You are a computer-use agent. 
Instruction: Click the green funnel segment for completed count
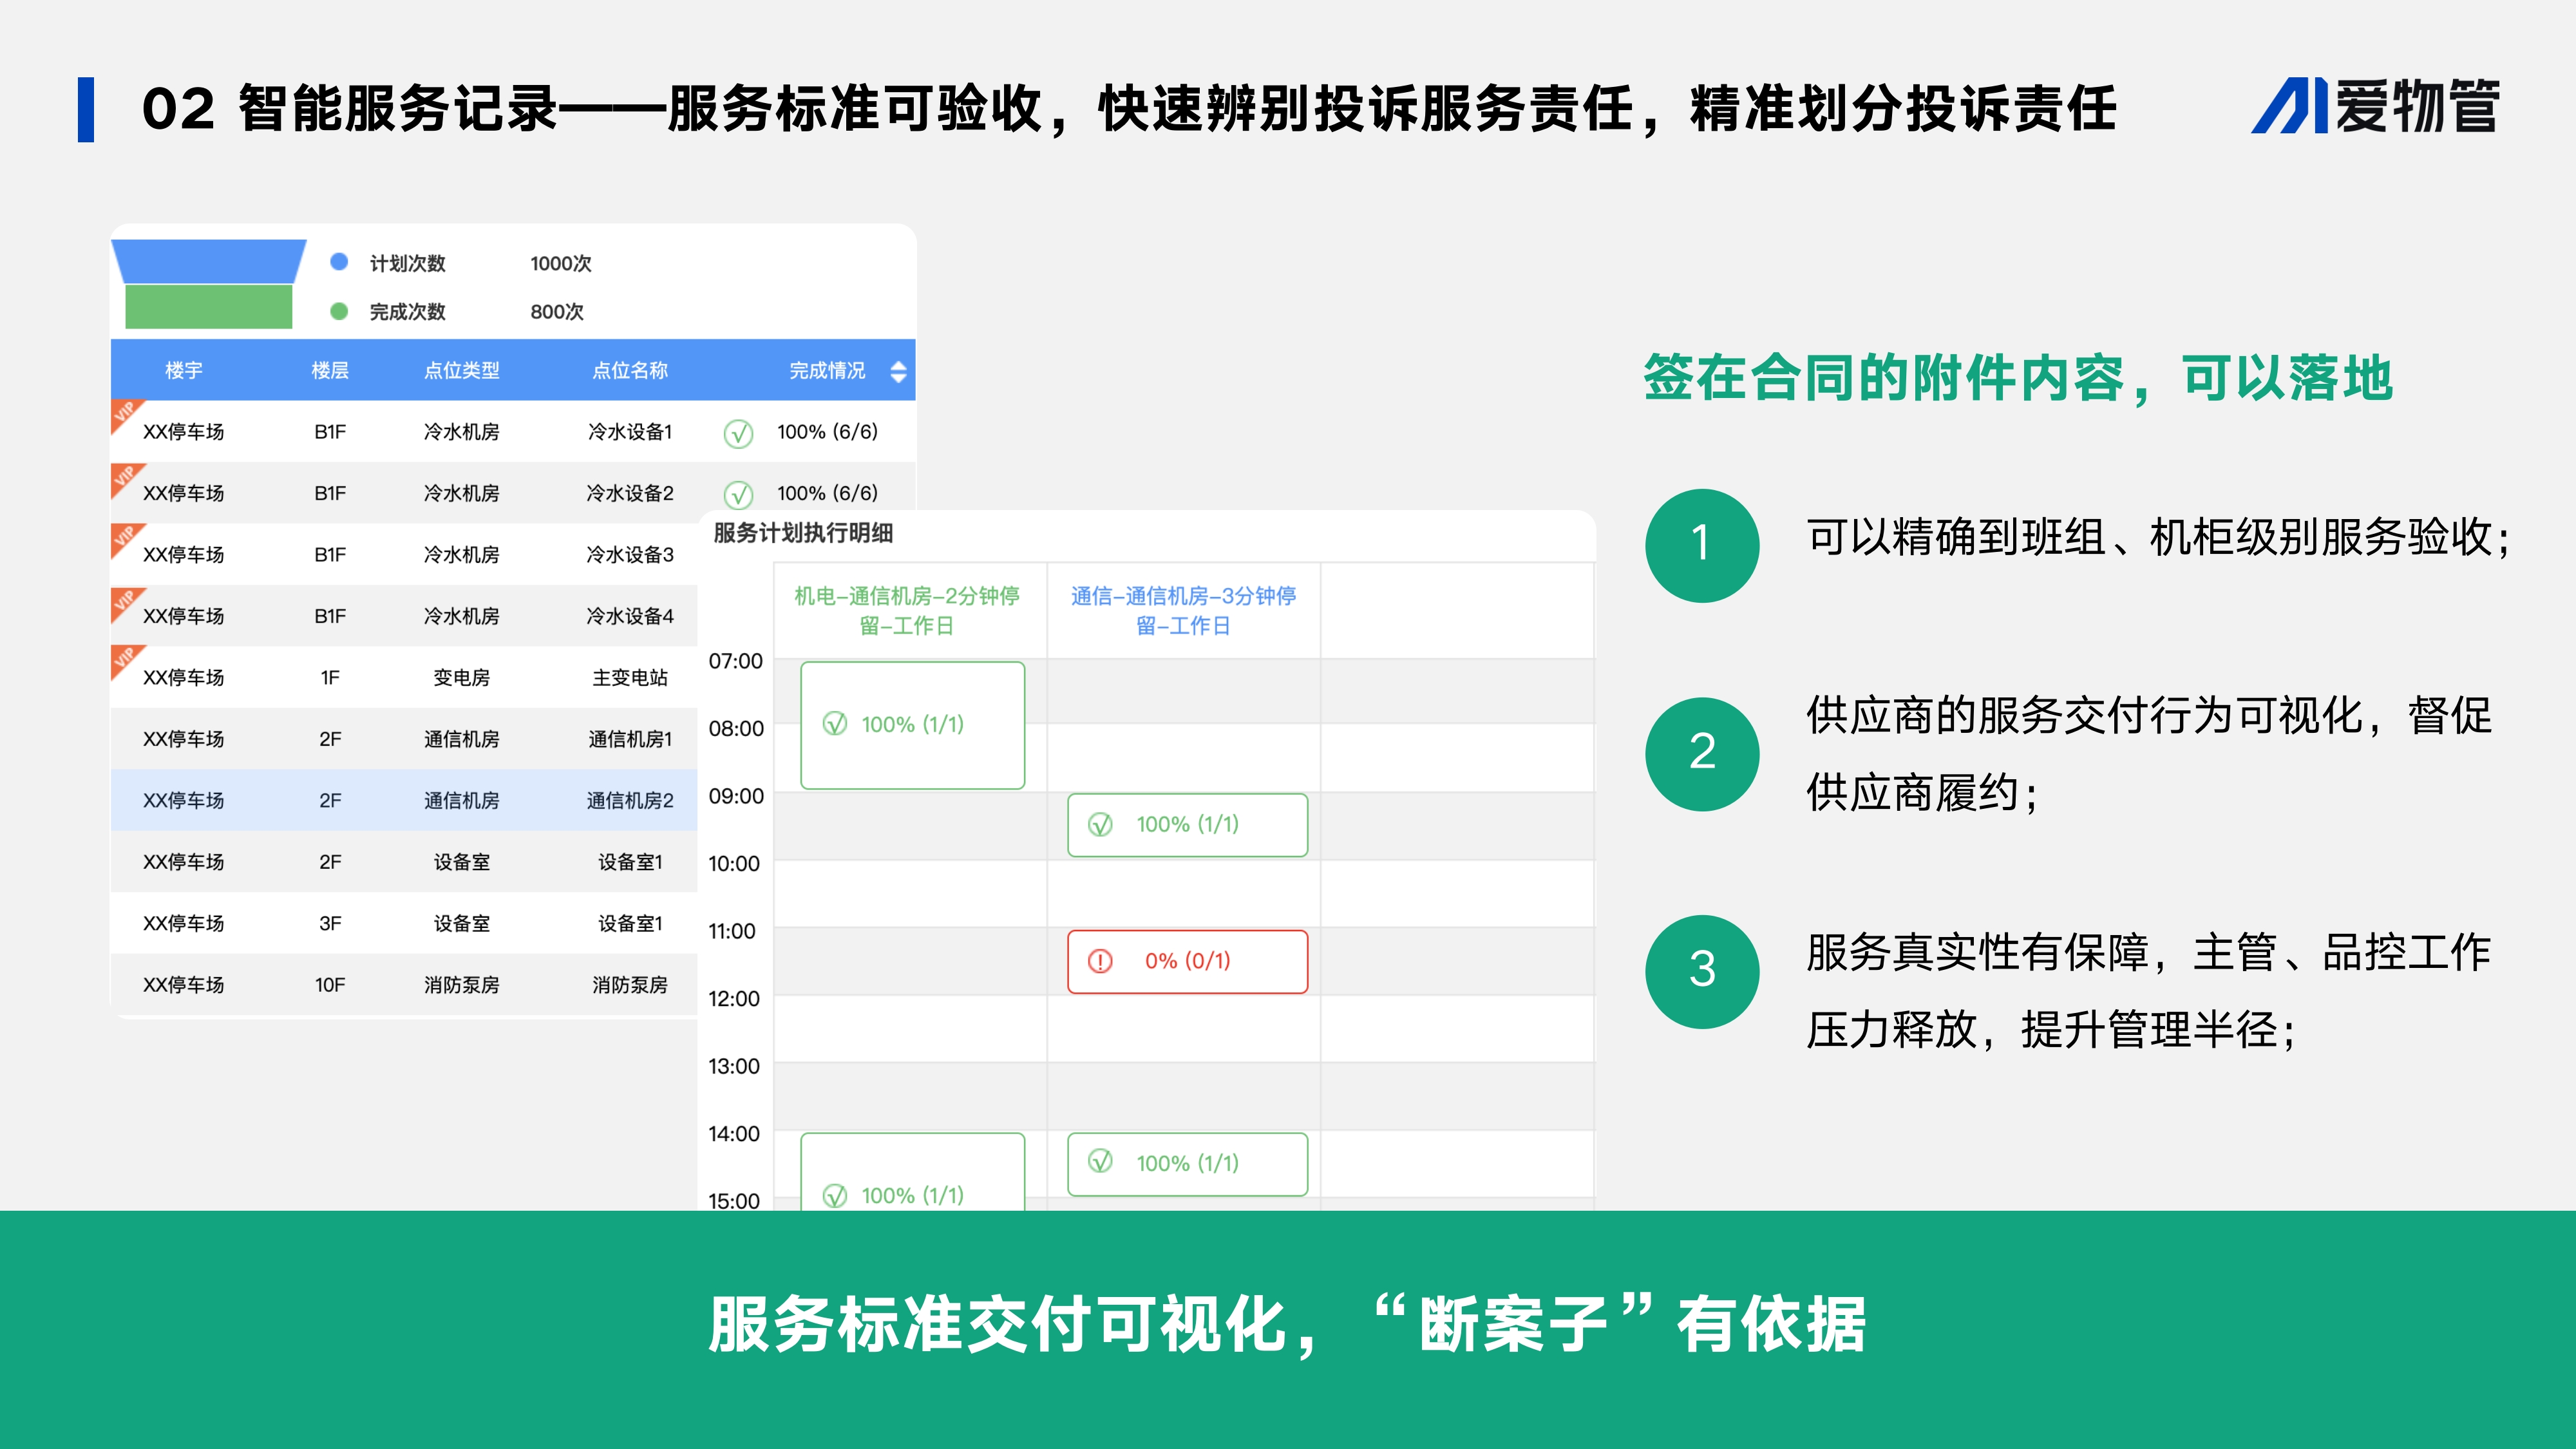tap(209, 306)
